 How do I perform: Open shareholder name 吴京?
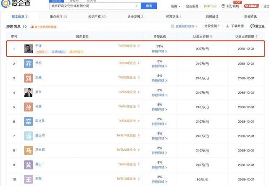(38, 92)
